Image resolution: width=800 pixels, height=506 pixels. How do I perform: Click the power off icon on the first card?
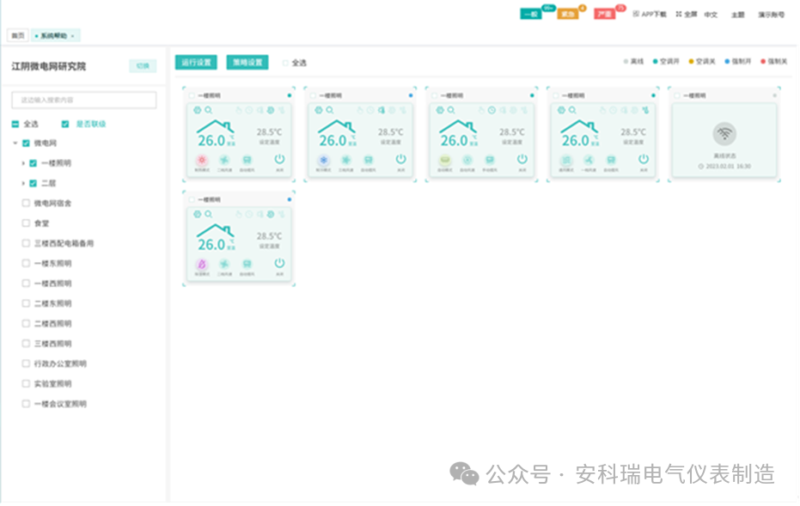click(279, 159)
